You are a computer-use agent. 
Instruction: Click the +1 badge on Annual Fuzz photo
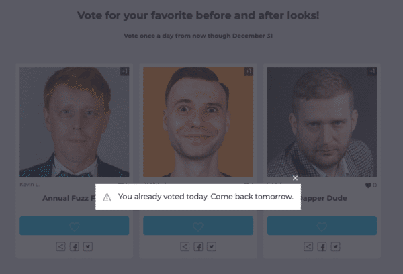[x=124, y=71]
